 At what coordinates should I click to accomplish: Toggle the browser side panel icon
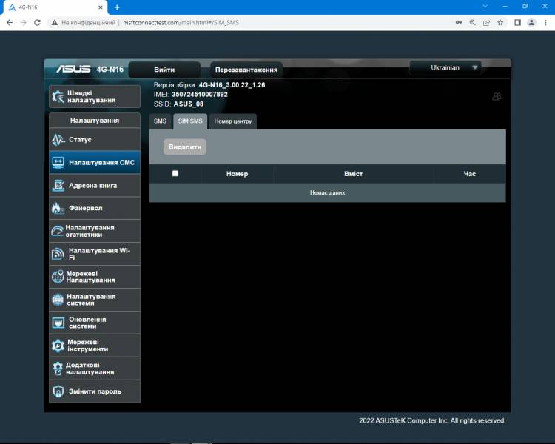point(517,23)
